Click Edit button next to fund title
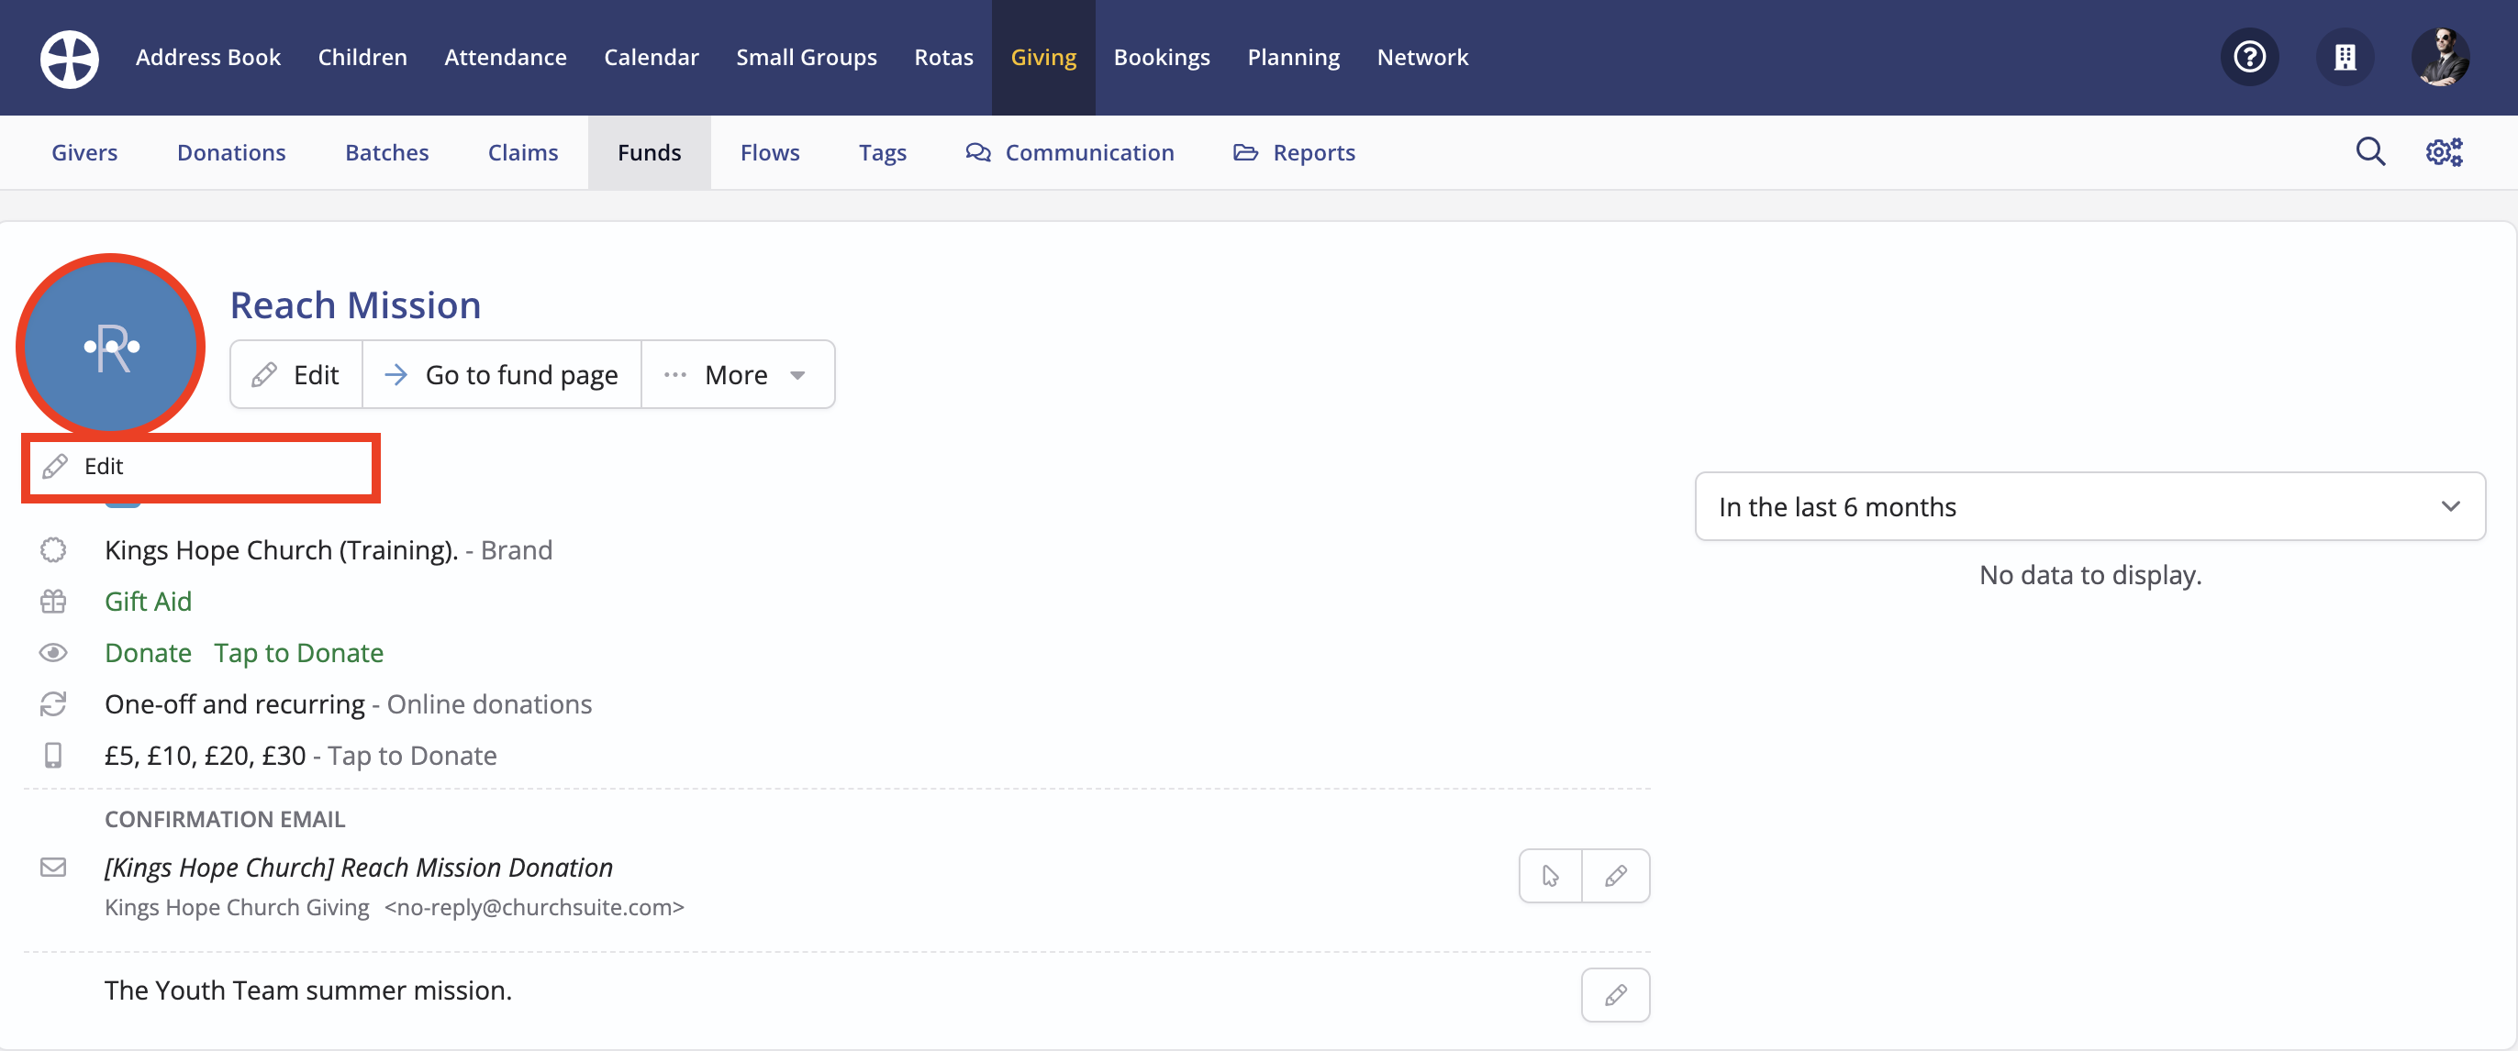Viewport: 2518px width, 1051px height. 296,375
